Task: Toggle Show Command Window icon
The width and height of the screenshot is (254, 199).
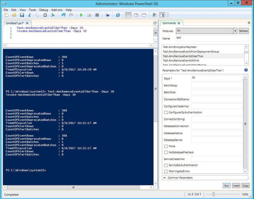Action: (x=154, y=15)
